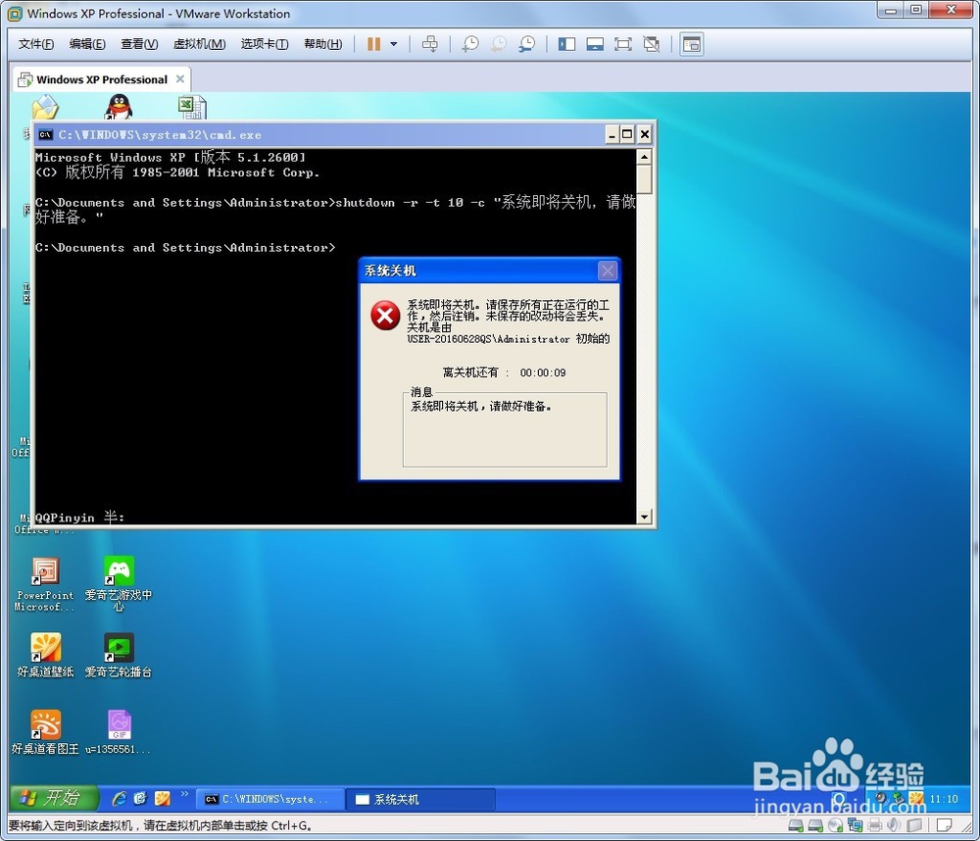Screen dimensions: 980x841
Task: Open 爱奇艺轮播台 desktop shortcut
Action: click(x=119, y=655)
